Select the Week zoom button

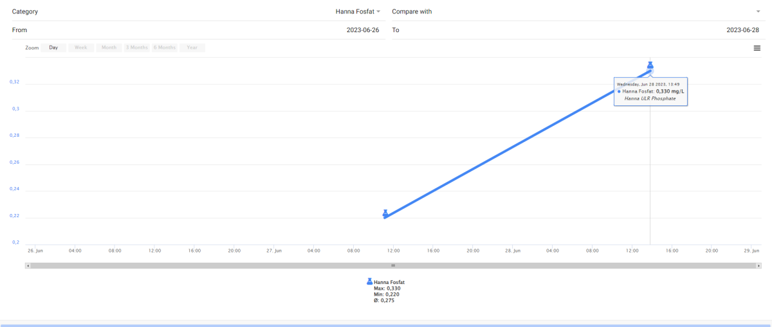click(81, 48)
